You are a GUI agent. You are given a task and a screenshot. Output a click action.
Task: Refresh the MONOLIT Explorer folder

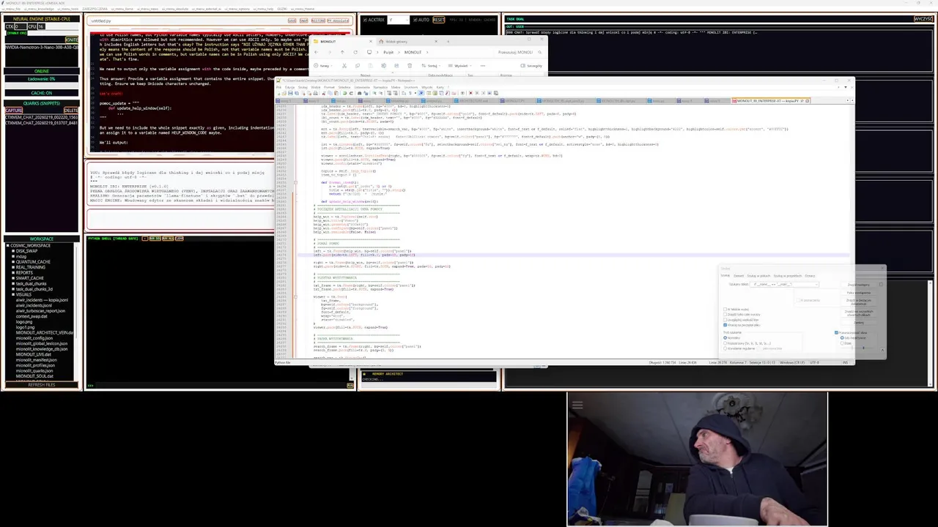pos(355,52)
